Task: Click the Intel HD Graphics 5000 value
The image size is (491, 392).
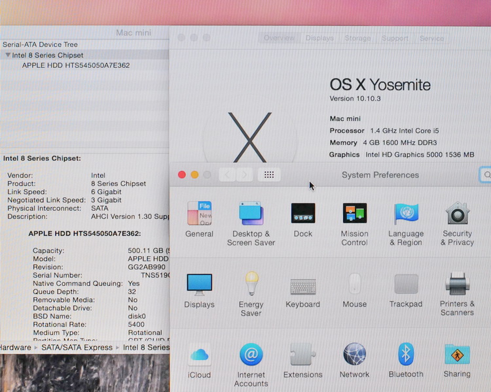Action: (x=420, y=154)
